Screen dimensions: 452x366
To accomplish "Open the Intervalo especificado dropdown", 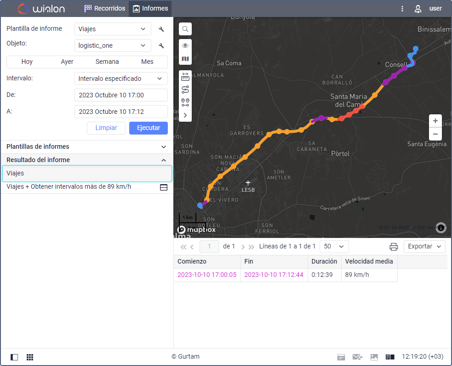I will point(121,79).
